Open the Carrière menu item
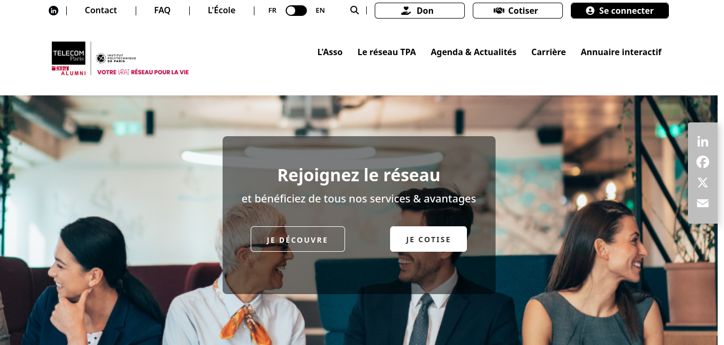The image size is (724, 345). [549, 52]
